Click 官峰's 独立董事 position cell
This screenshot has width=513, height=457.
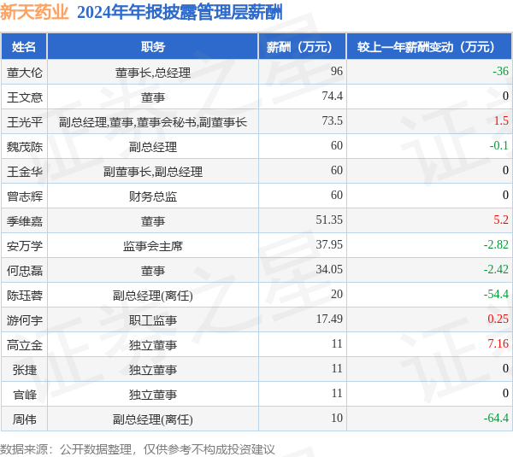(x=153, y=395)
